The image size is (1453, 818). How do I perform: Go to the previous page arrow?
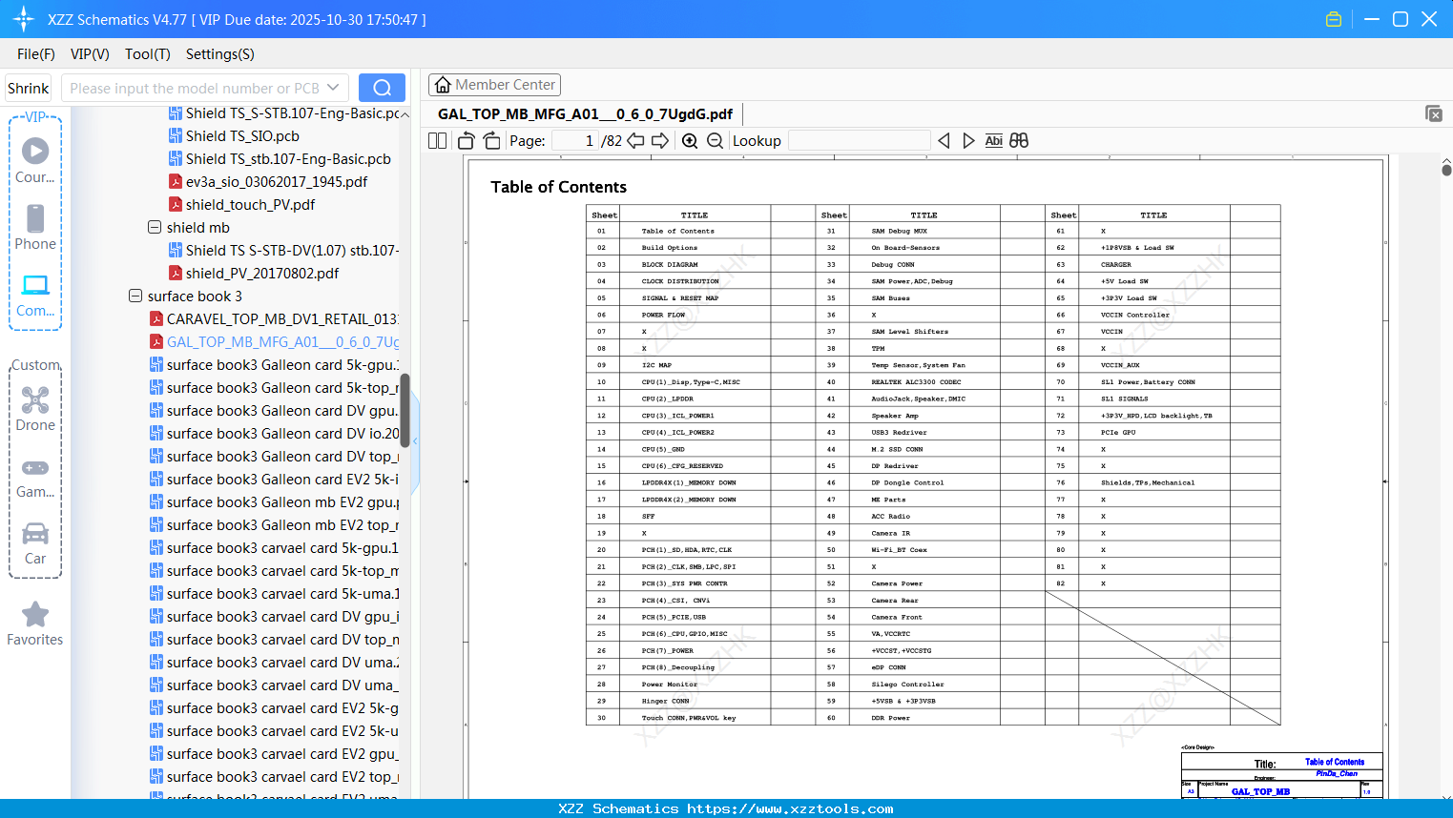click(x=635, y=141)
